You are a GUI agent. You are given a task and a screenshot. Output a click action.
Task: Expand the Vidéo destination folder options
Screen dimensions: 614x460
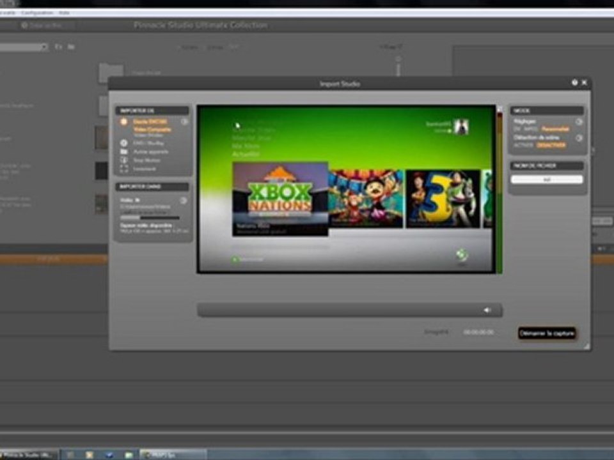[183, 201]
